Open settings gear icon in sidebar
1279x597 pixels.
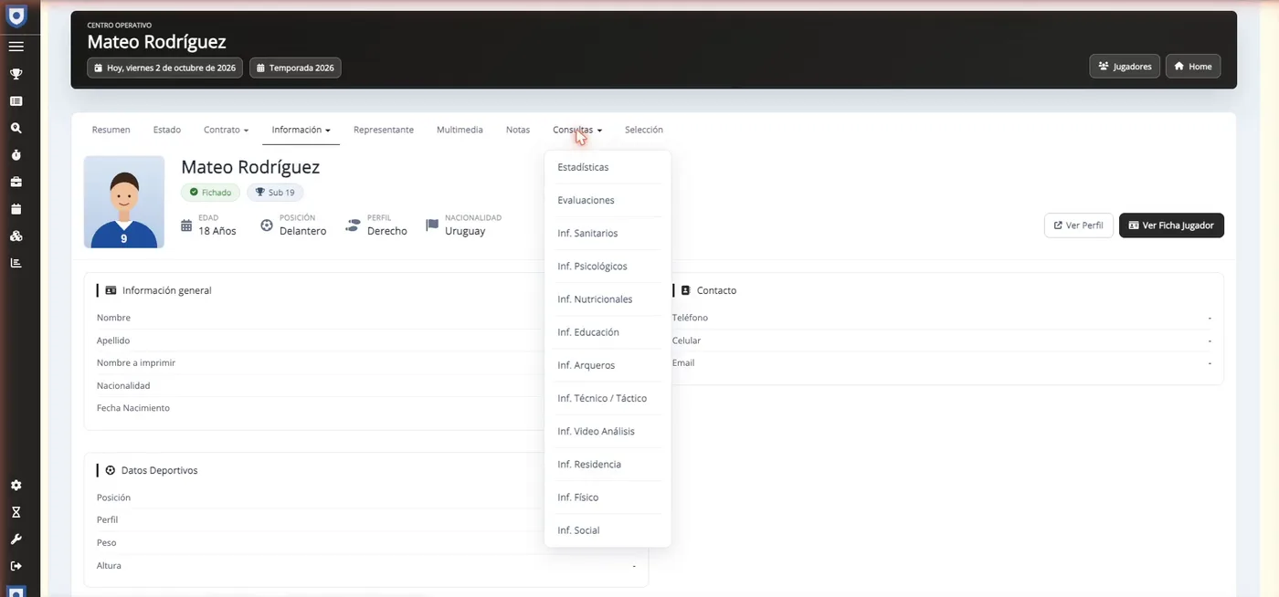[16, 486]
